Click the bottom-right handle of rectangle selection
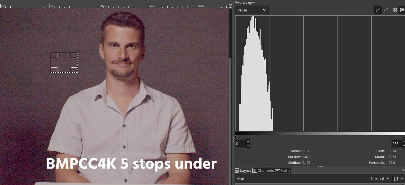 click(74, 70)
